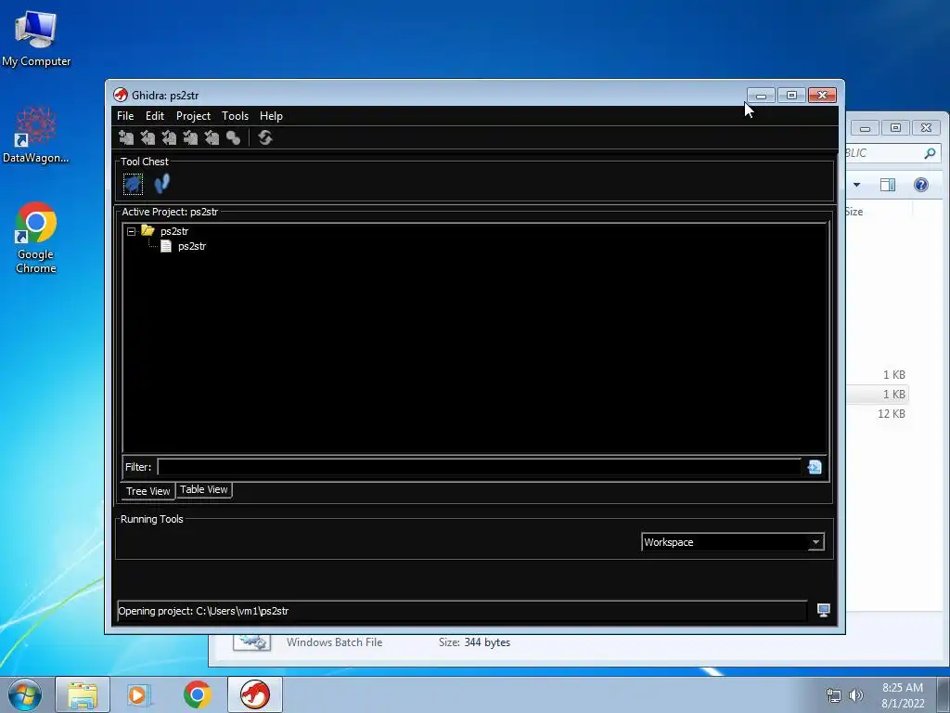This screenshot has height=713, width=950.
Task: Select the ps2str root folder
Action: coord(173,231)
